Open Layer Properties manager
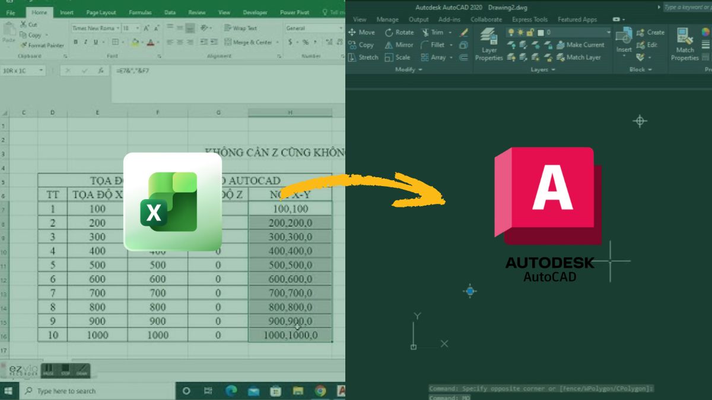 pyautogui.click(x=489, y=44)
